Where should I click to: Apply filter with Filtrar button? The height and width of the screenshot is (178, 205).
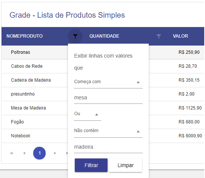coord(91,165)
